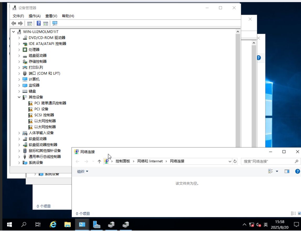Expand the 人体学输入设备 category
Screen dimensions: 301x231
tap(19, 133)
